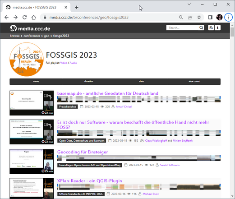Open speaker Michael Stein

tap(151, 194)
